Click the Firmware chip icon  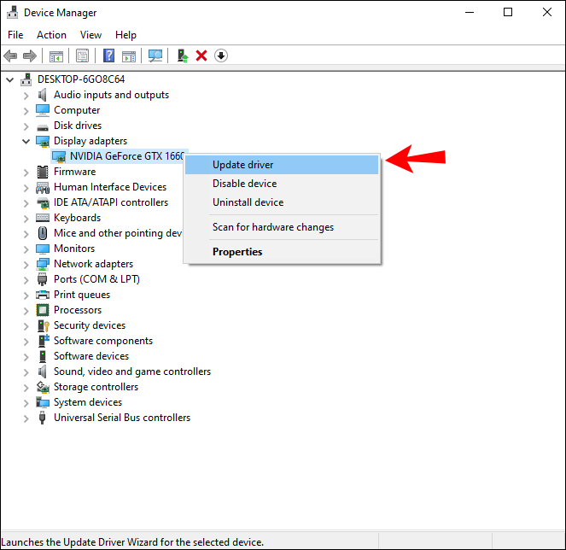pyautogui.click(x=43, y=172)
